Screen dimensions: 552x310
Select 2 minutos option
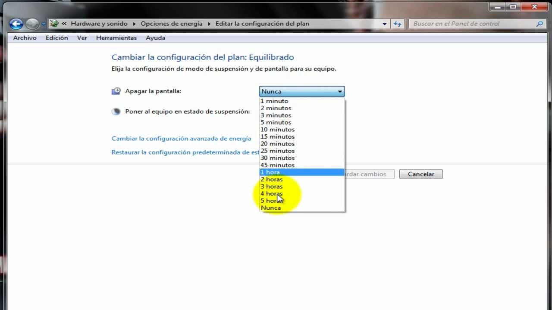pyautogui.click(x=302, y=108)
